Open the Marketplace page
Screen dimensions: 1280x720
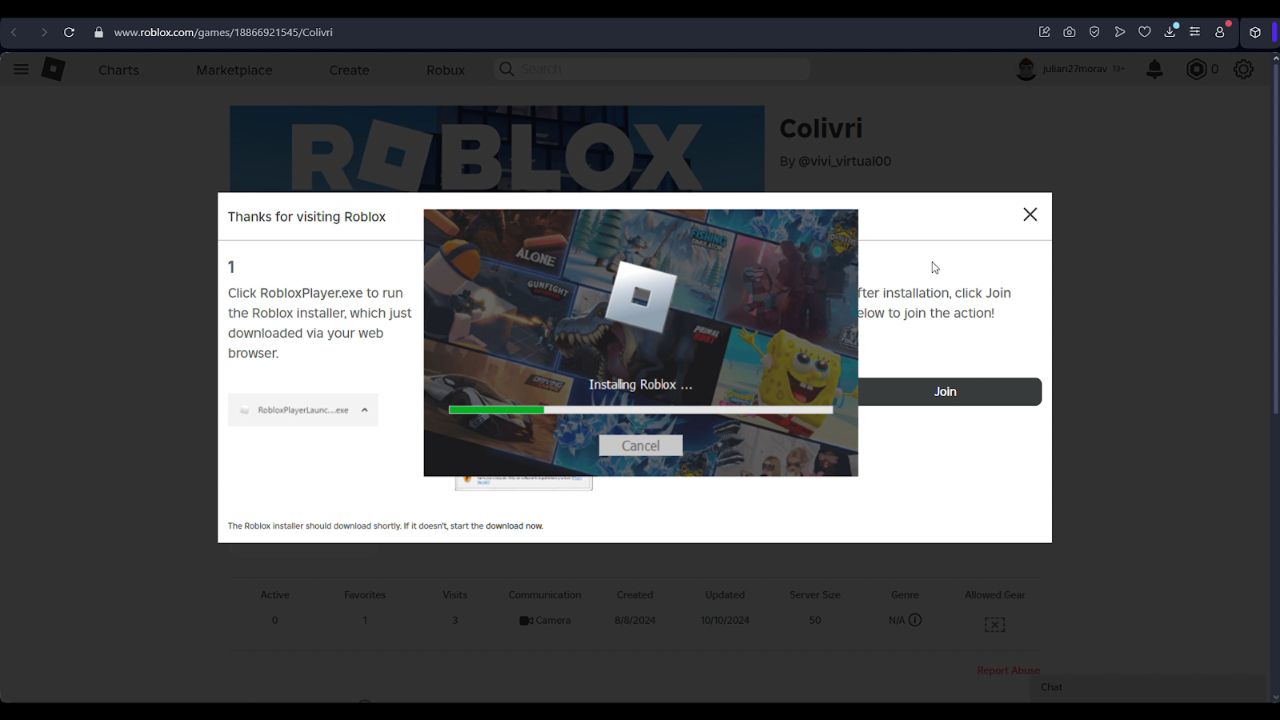click(234, 70)
